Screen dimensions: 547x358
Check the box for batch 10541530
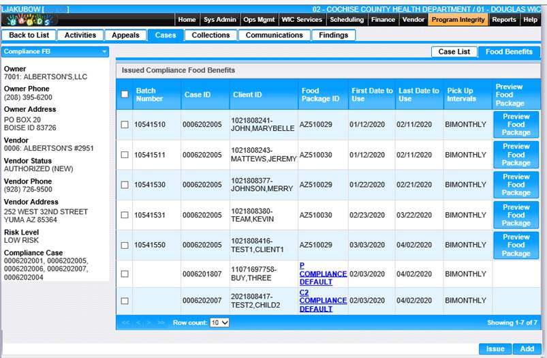[125, 185]
